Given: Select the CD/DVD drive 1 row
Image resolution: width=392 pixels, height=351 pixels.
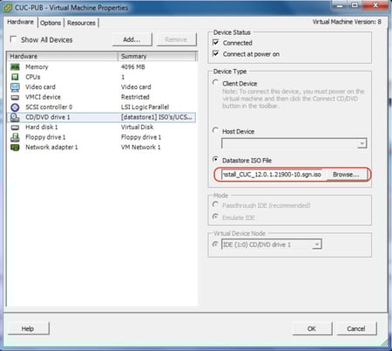Looking at the screenshot, I should 101,117.
